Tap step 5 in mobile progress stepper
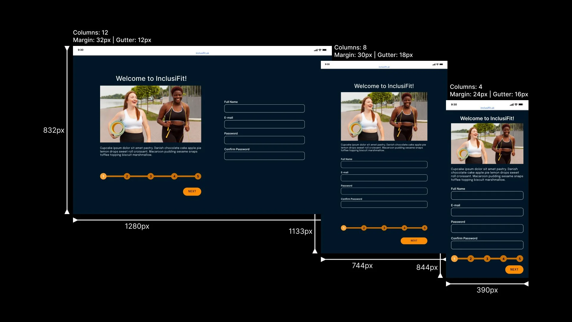572x322 pixels. (x=520, y=259)
